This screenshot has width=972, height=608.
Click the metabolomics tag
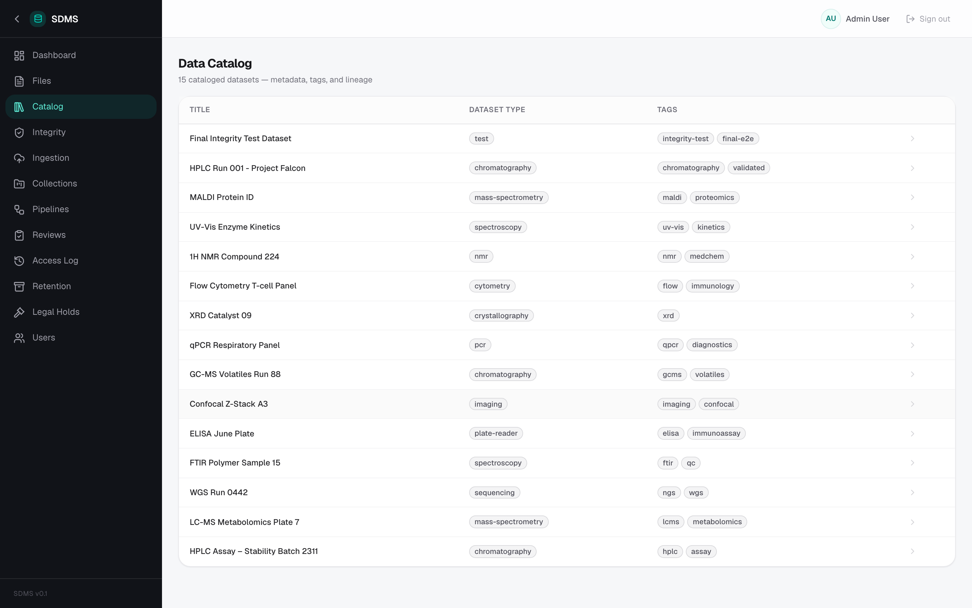tap(717, 522)
